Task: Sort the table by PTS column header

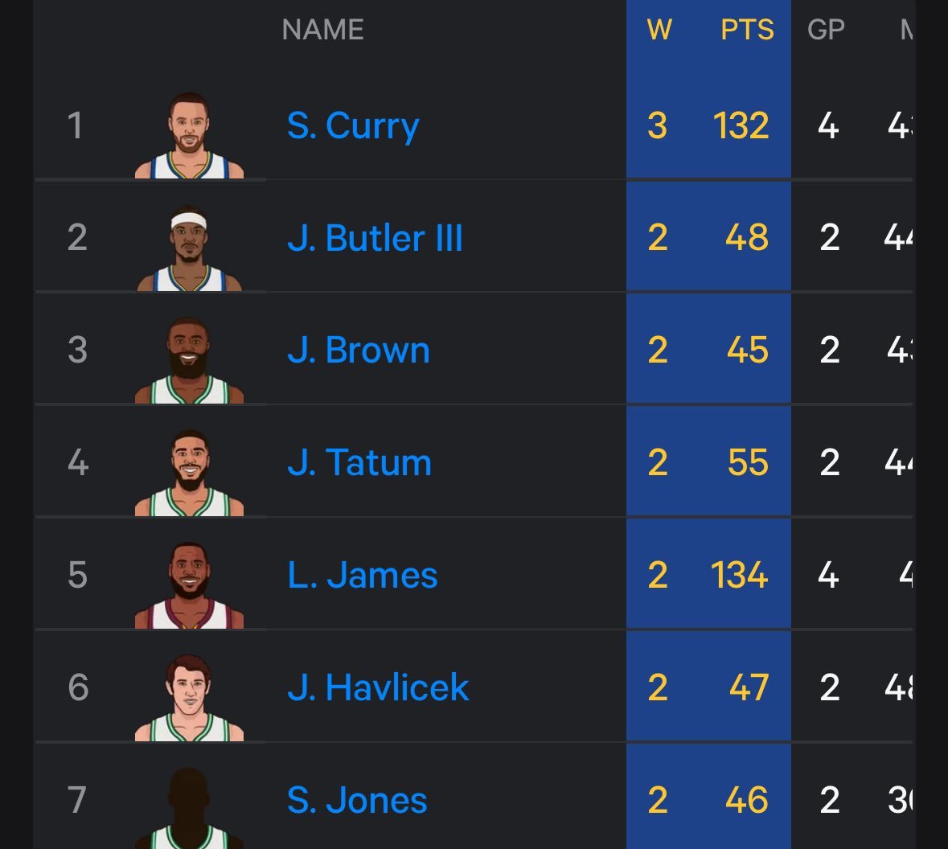Action: (747, 30)
